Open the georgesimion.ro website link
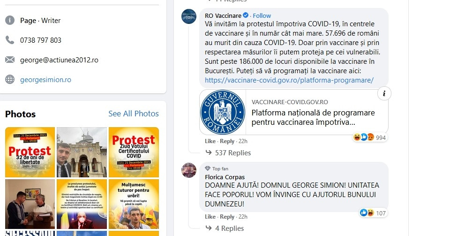This screenshot has width=465, height=236. (x=45, y=80)
